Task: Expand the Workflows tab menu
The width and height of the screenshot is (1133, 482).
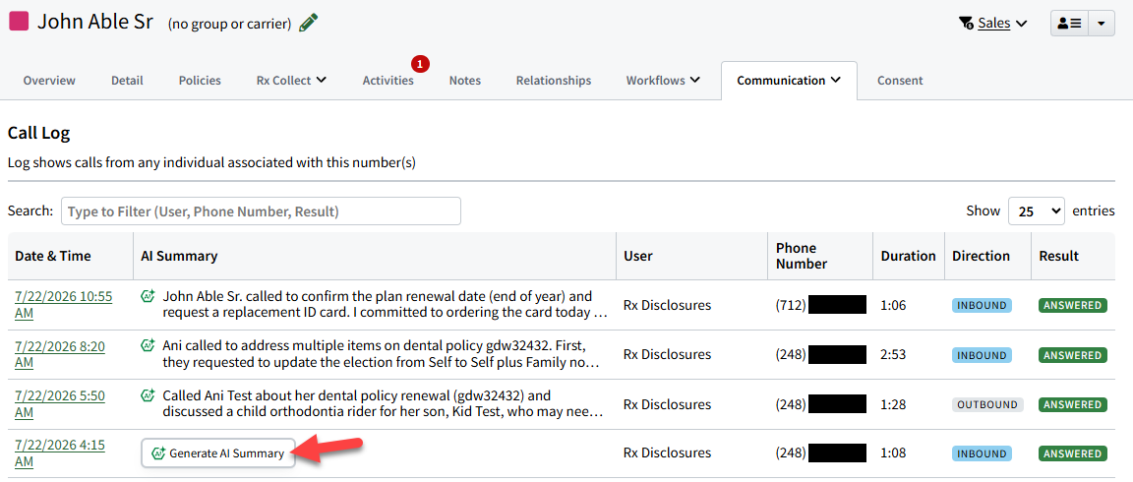Action: [x=663, y=81]
